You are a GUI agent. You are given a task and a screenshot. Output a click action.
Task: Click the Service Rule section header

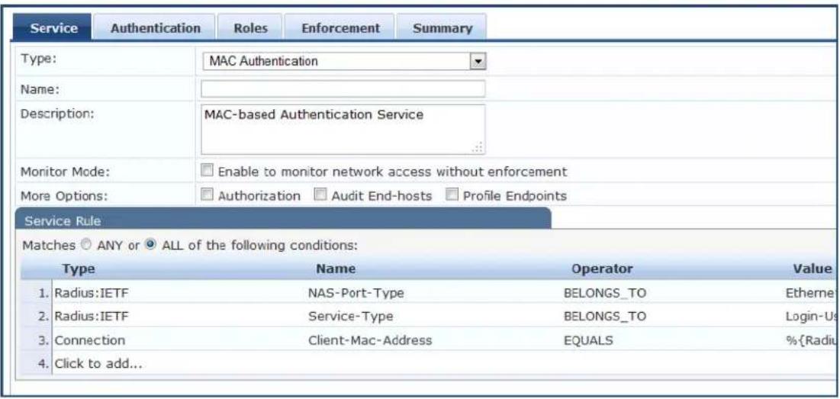coord(282,220)
